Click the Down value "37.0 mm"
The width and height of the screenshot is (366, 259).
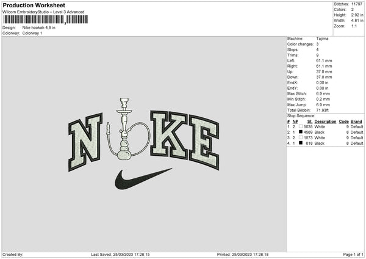click(324, 77)
